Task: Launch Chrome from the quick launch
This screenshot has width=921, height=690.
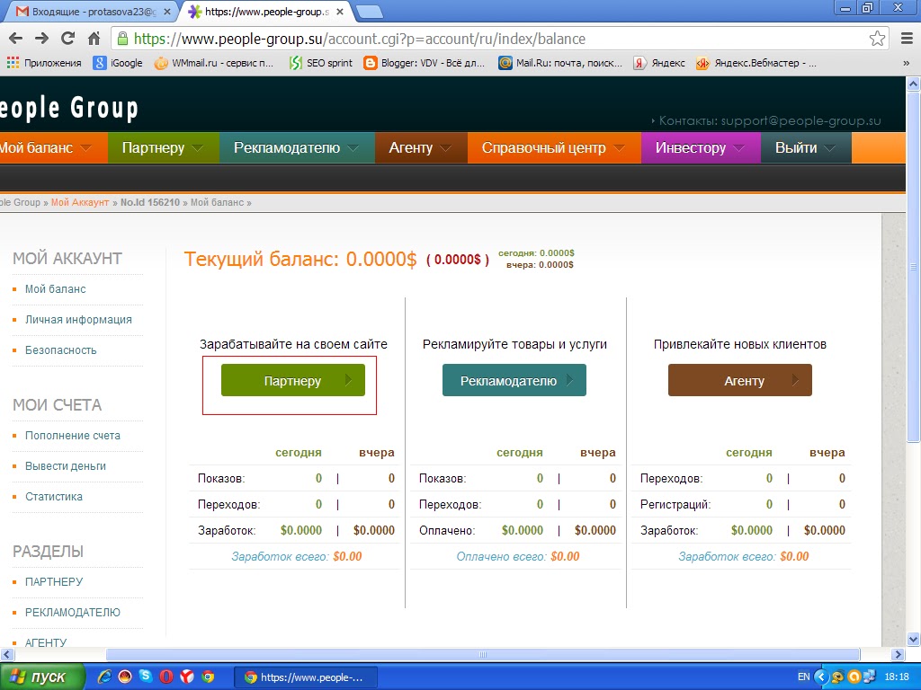Action: [x=208, y=677]
